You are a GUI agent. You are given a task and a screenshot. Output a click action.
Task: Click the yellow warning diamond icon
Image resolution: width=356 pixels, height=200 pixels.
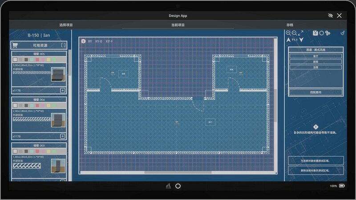pyautogui.click(x=316, y=127)
